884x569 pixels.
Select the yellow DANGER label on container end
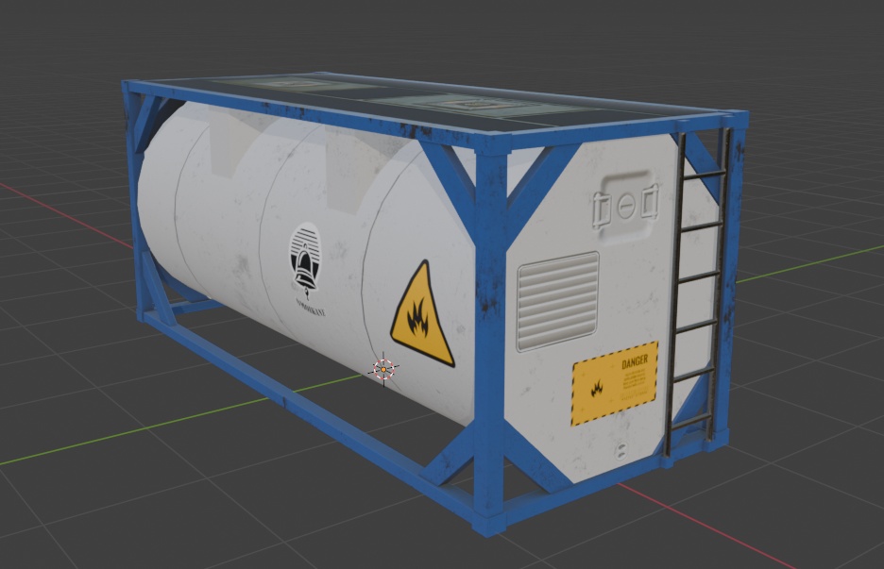click(615, 383)
